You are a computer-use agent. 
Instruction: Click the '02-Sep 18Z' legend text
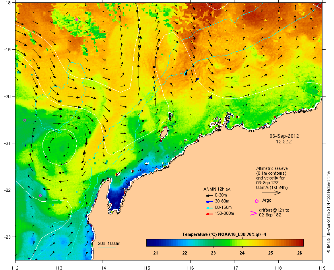tap(270, 215)
